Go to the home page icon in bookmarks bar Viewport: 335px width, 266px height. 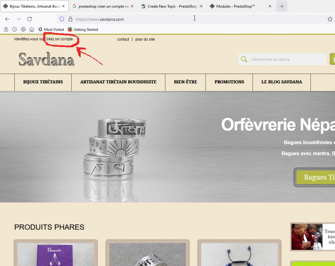coord(32,29)
